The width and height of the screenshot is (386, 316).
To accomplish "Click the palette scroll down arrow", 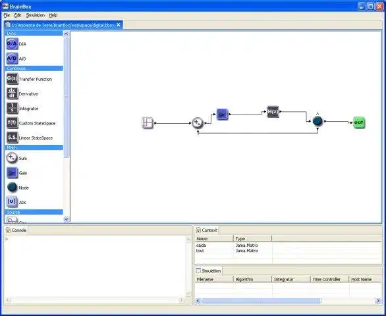I will click(66, 219).
